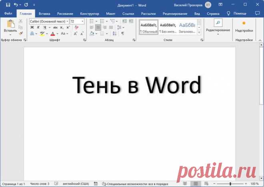Clear all formatting with eraser icon

point(77,27)
